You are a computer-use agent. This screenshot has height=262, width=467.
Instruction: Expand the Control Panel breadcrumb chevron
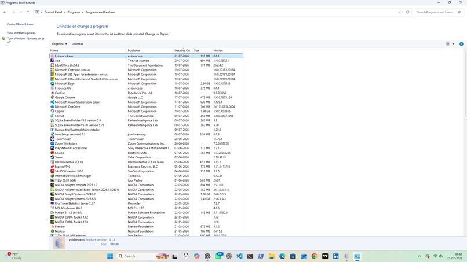65,12
